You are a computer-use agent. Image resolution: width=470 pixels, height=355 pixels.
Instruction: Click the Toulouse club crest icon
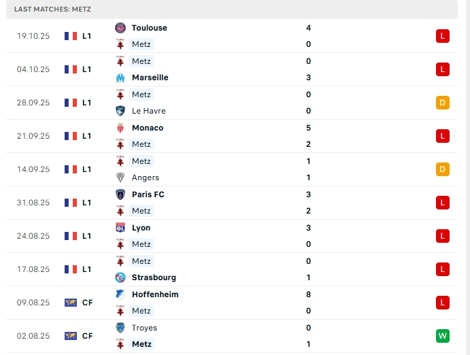click(x=120, y=28)
